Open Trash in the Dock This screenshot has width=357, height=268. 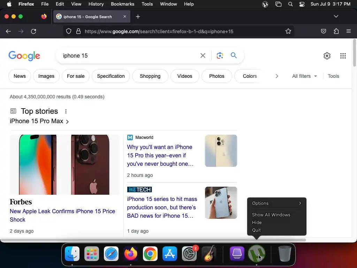pyautogui.click(x=285, y=254)
